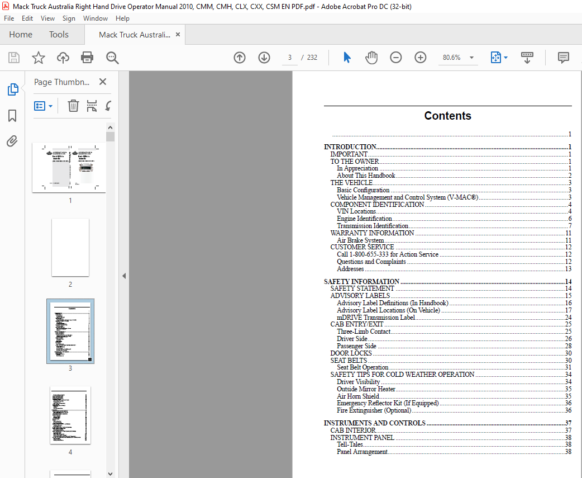The width and height of the screenshot is (582, 478).
Task: Open the Bookmarks sidebar panel
Action: click(12, 116)
